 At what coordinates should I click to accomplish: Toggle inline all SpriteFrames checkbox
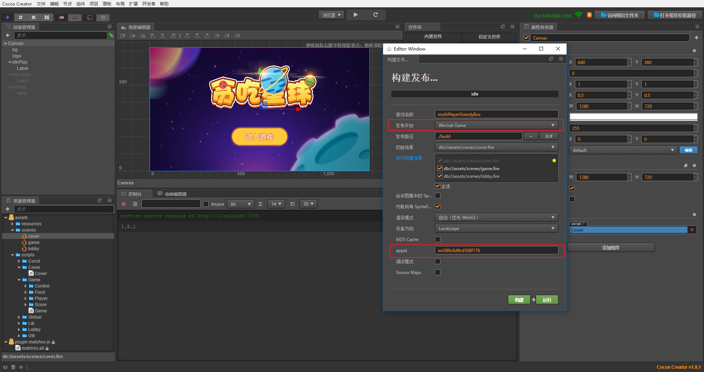[x=437, y=206]
